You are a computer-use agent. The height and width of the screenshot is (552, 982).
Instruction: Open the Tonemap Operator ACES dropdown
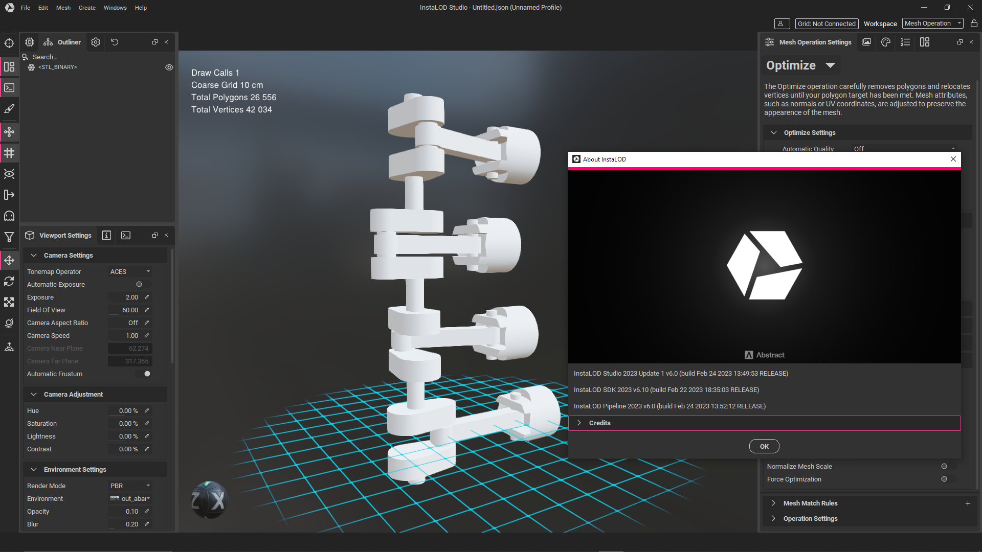click(x=130, y=271)
